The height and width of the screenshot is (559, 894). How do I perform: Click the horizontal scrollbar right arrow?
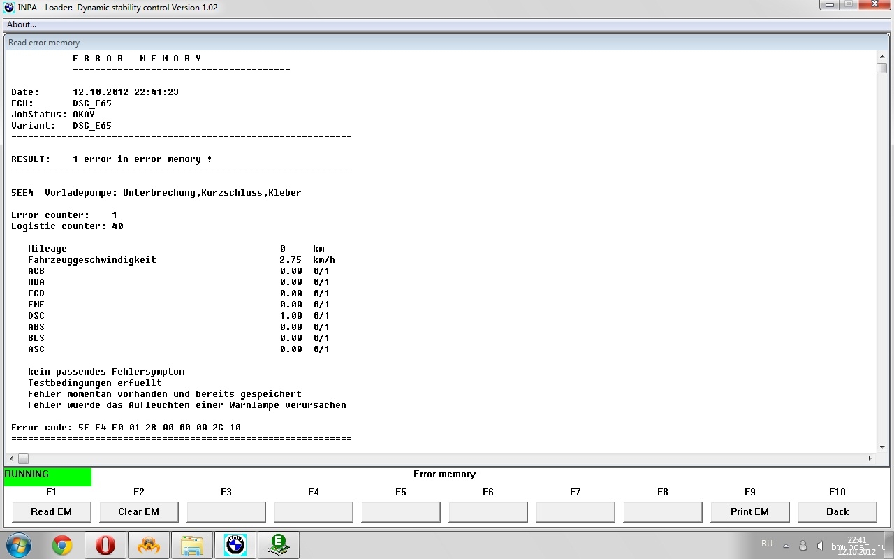pyautogui.click(x=870, y=459)
